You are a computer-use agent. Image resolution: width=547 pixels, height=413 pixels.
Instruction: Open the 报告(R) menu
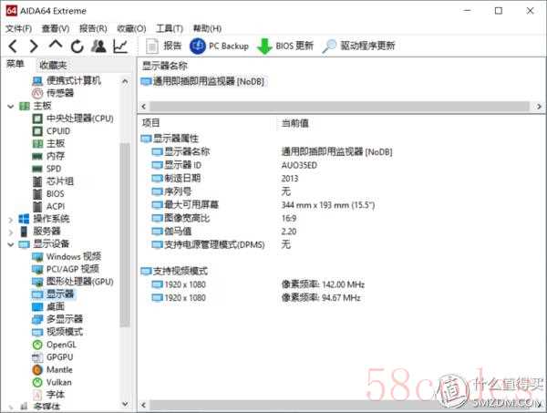pyautogui.click(x=93, y=28)
